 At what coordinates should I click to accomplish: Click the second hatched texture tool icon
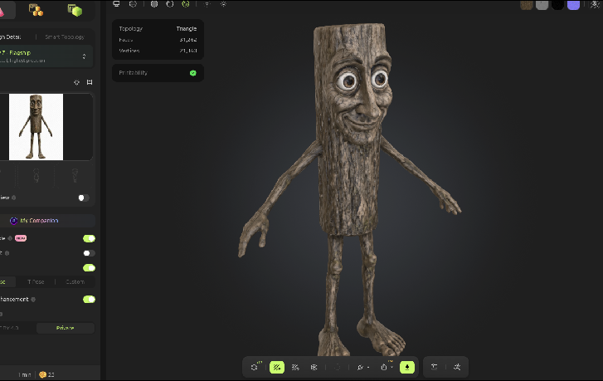pos(295,367)
